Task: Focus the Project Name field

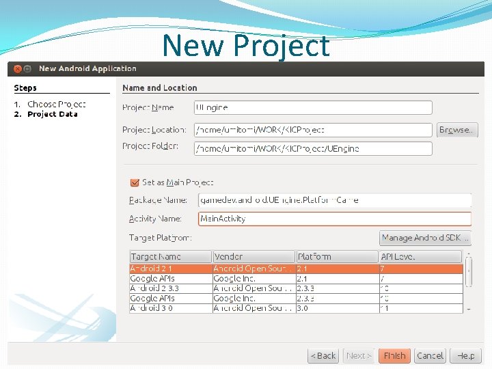Action: pyautogui.click(x=313, y=108)
